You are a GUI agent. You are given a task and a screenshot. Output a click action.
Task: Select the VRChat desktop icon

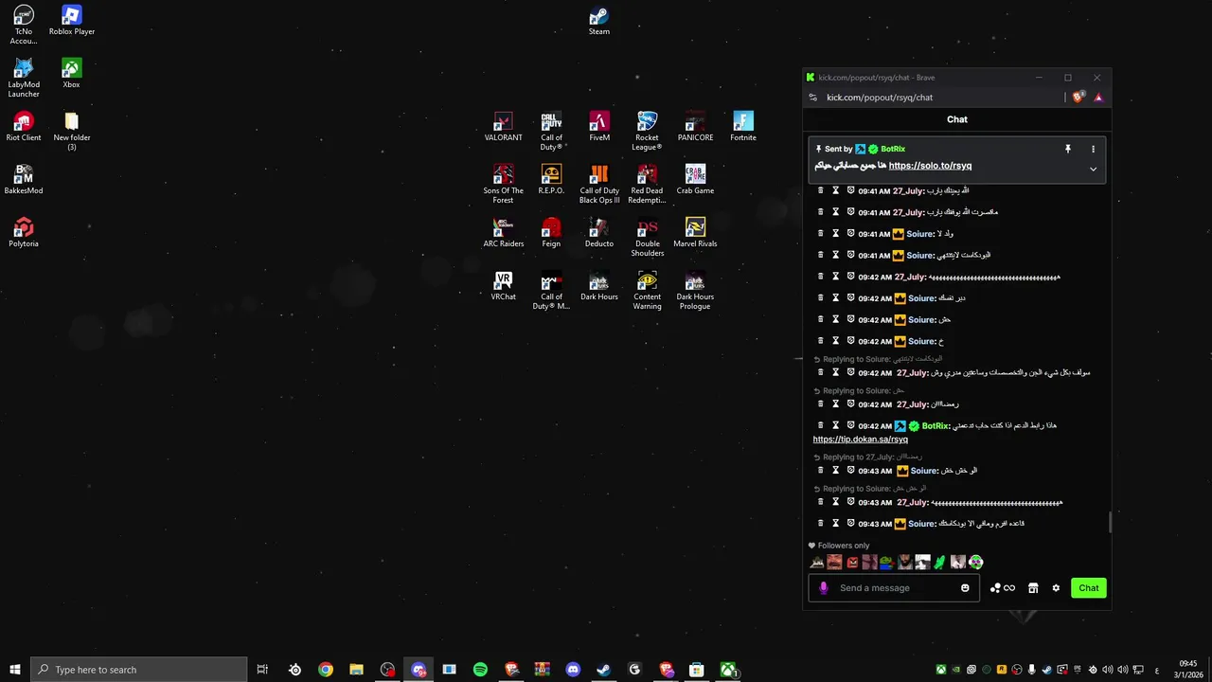(503, 286)
